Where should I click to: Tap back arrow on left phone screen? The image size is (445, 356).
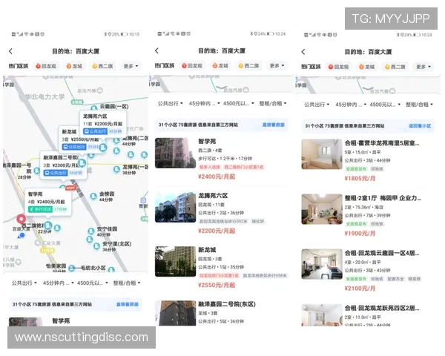(x=11, y=51)
